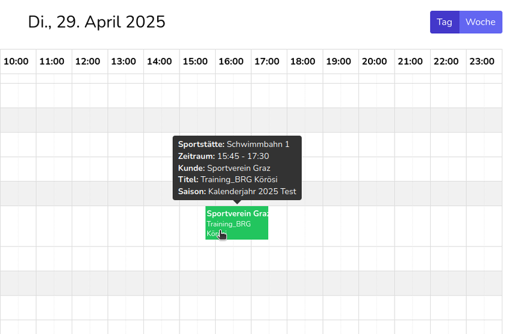512x334 pixels.
Task: Click the 14:00 time header
Action: point(160,61)
